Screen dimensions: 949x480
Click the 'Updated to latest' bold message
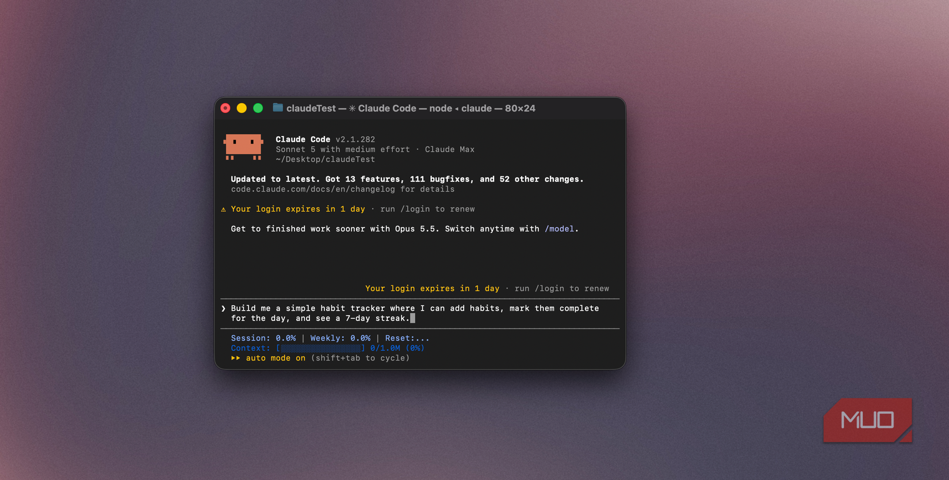407,180
